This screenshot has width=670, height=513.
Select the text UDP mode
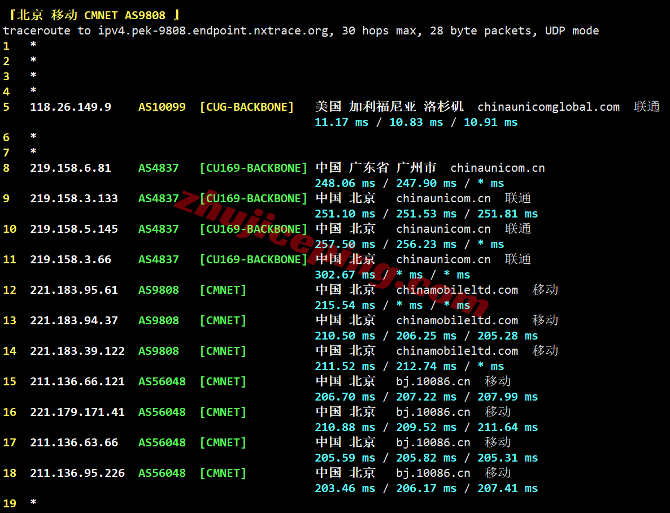tap(572, 31)
